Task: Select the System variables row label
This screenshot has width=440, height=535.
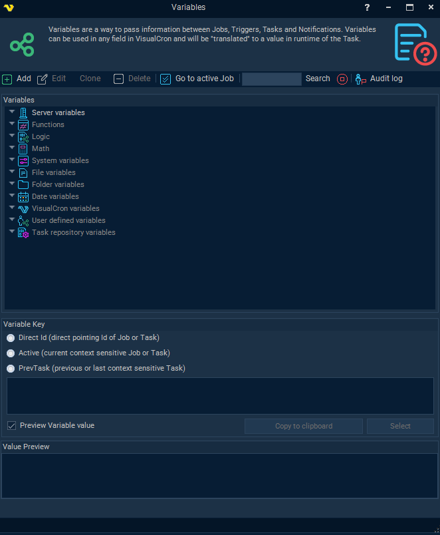Action: point(60,160)
